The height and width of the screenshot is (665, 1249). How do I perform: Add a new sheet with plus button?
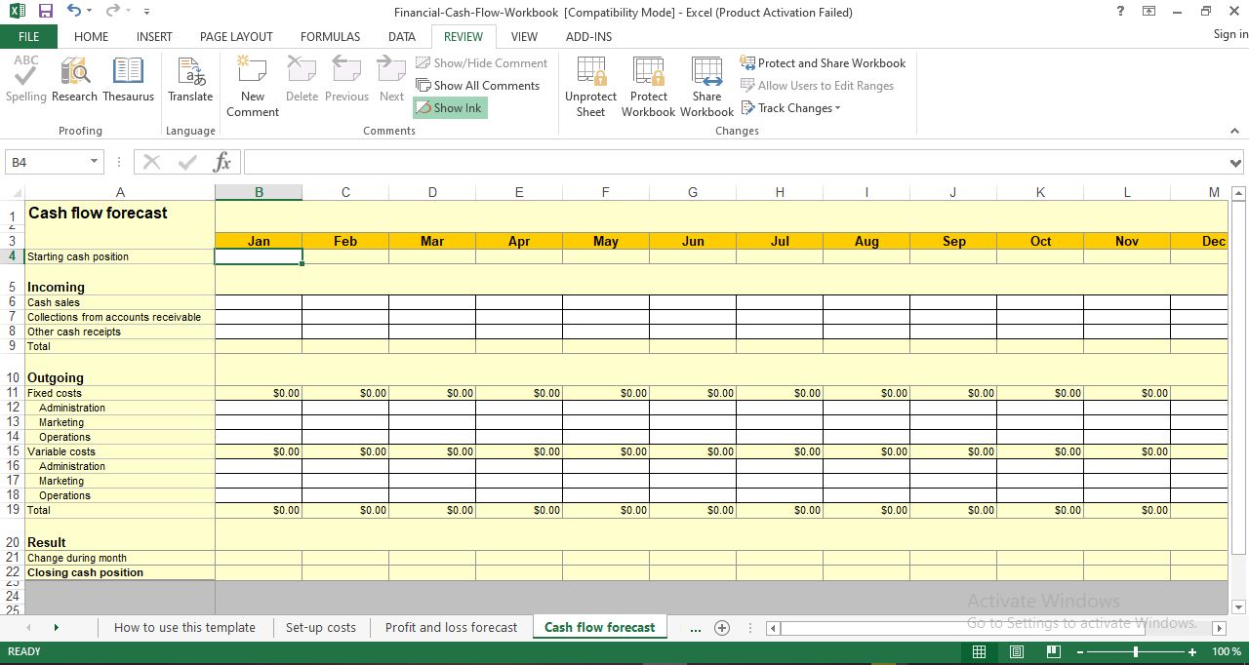722,628
